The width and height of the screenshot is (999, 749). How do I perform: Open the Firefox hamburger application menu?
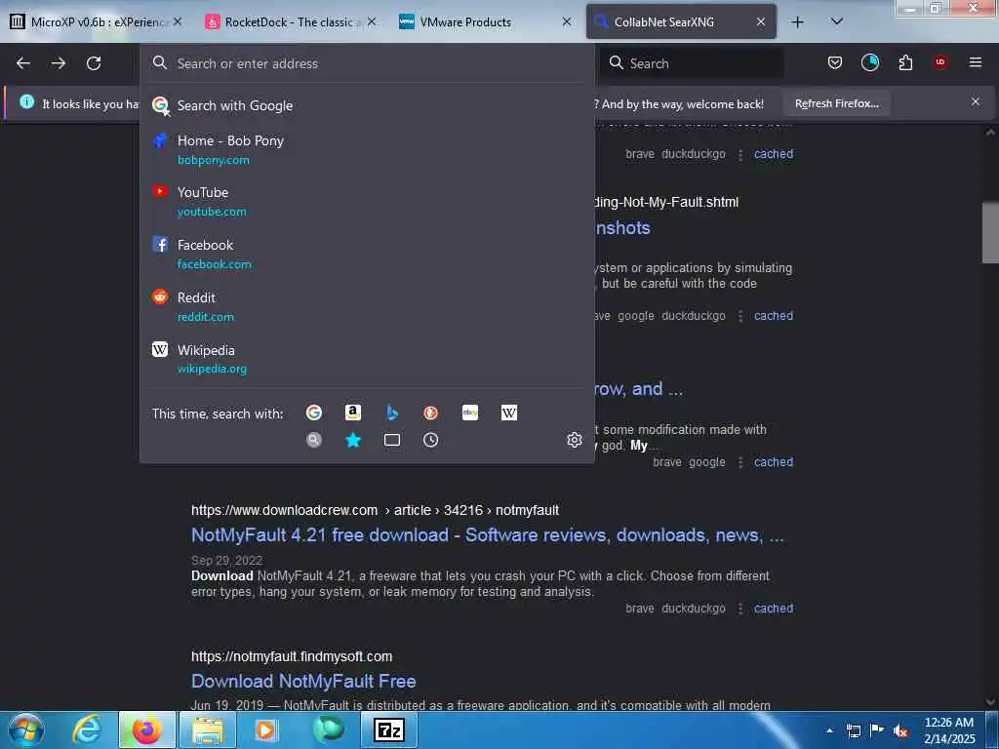coord(975,62)
